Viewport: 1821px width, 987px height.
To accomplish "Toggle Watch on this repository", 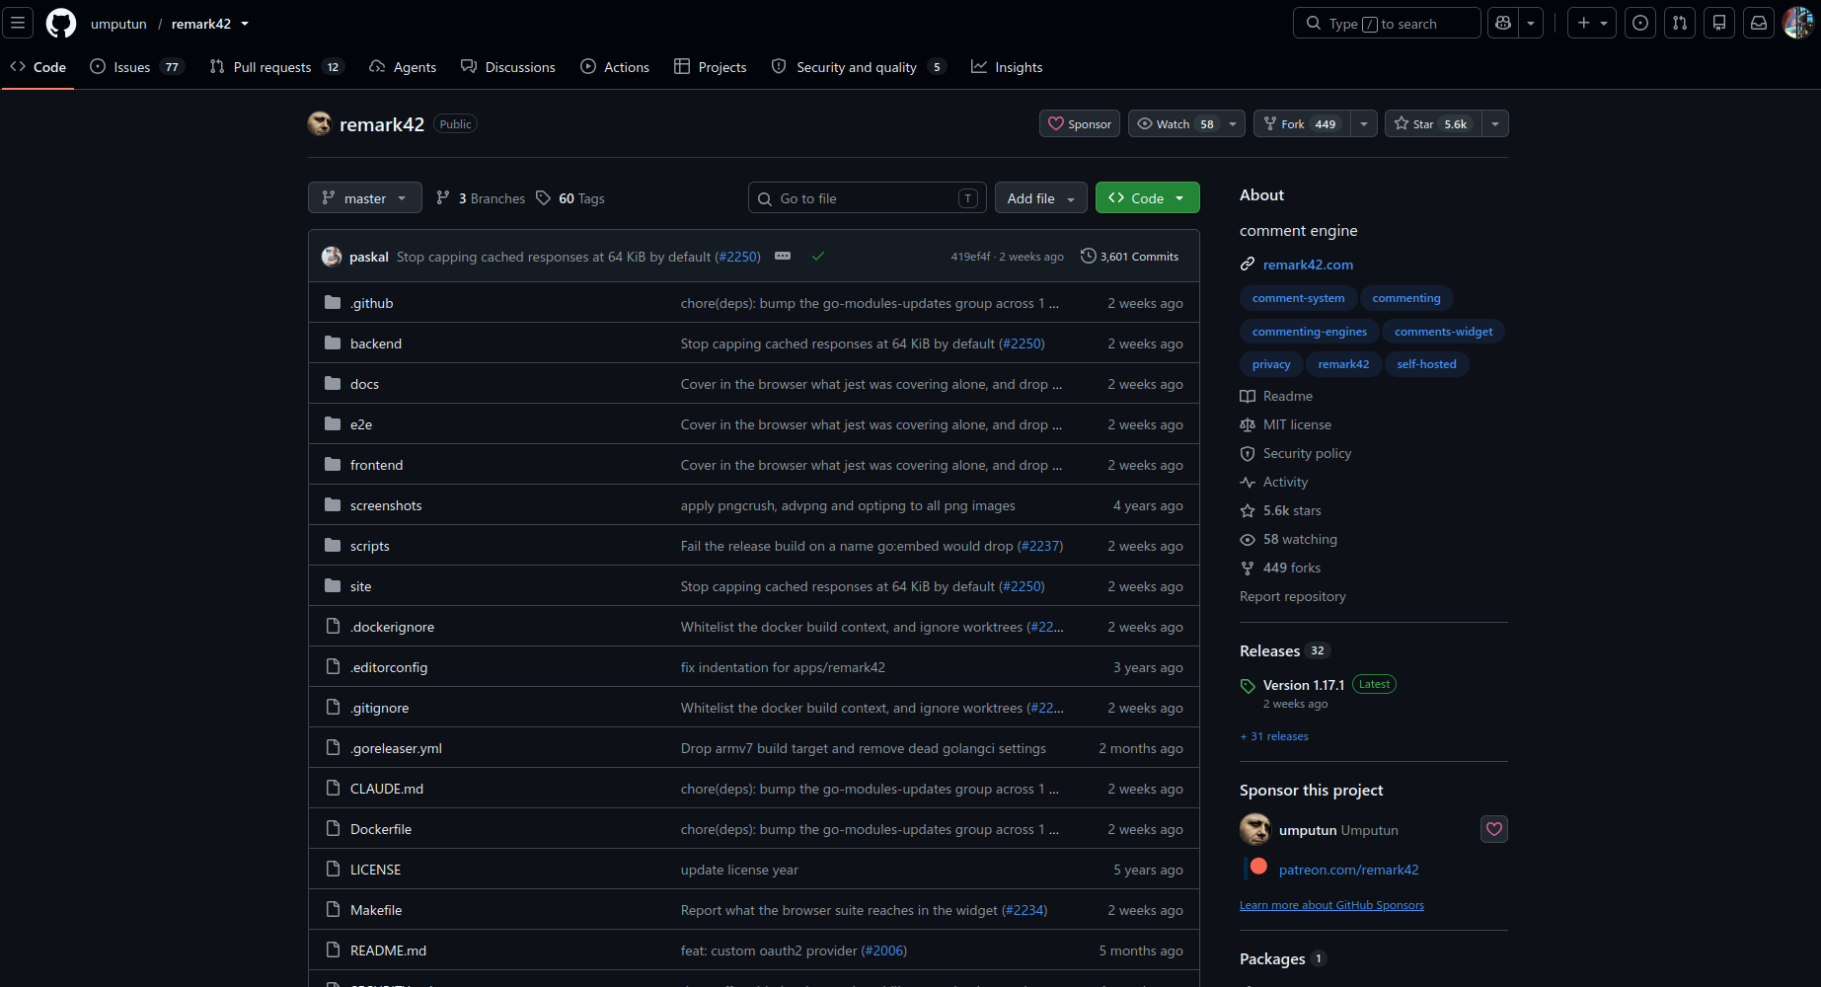I will (1175, 123).
